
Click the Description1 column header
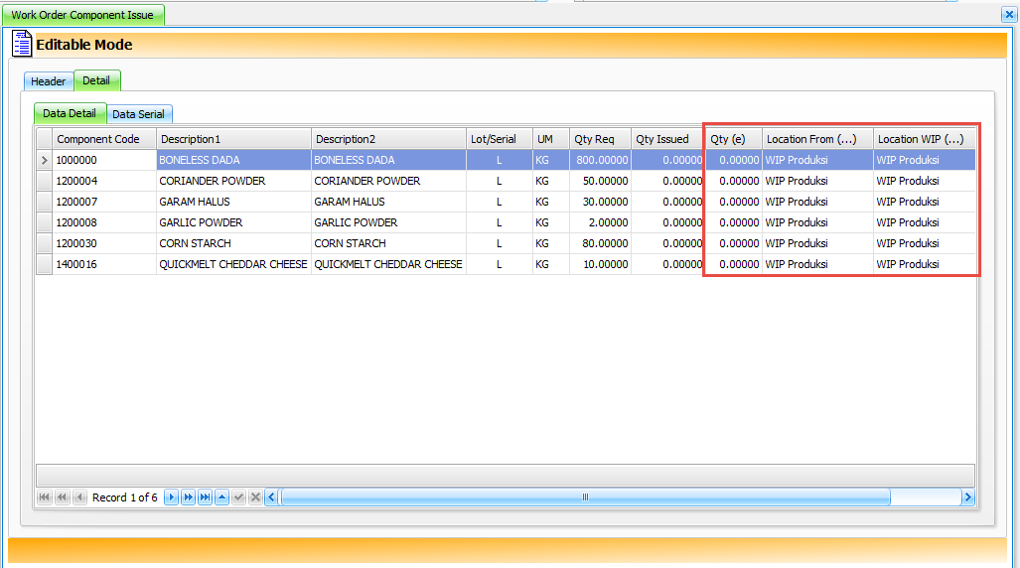233,139
